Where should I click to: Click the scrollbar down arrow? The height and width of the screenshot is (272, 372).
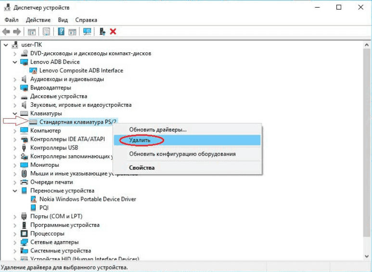click(x=367, y=256)
